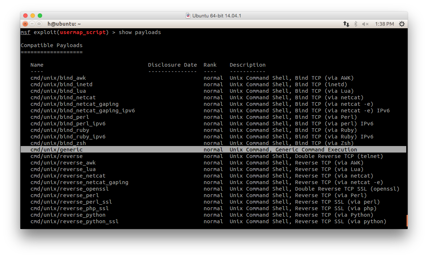Click 'Unix Command, Generic Command Execution' description
Image resolution: width=428 pixels, height=258 pixels.
[293, 150]
